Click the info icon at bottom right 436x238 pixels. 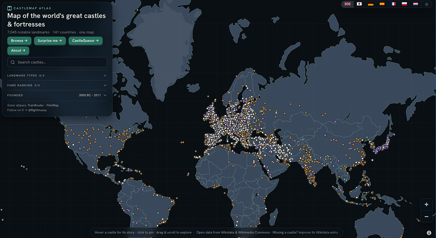click(x=429, y=233)
